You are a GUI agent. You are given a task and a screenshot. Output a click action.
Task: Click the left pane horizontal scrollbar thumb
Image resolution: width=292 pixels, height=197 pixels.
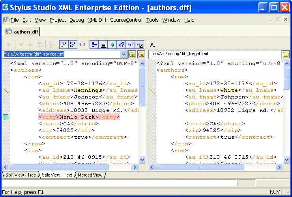39,167
